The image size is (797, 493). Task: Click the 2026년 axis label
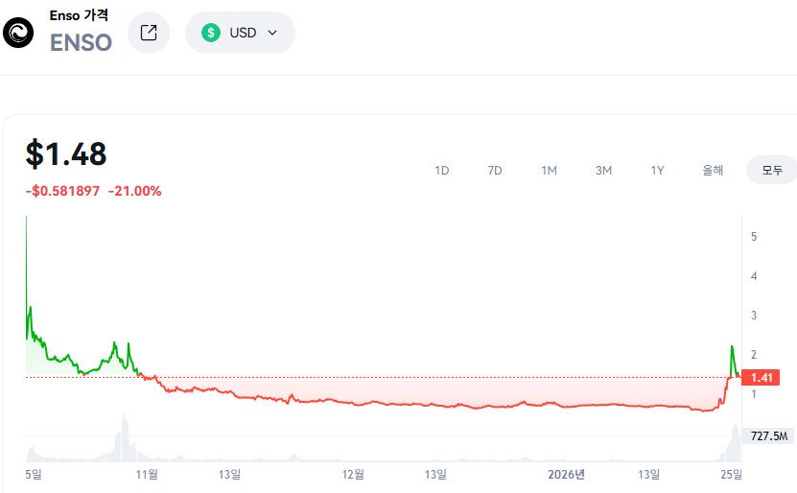[x=566, y=475]
